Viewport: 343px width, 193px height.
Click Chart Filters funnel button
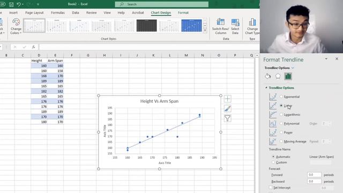point(227,118)
